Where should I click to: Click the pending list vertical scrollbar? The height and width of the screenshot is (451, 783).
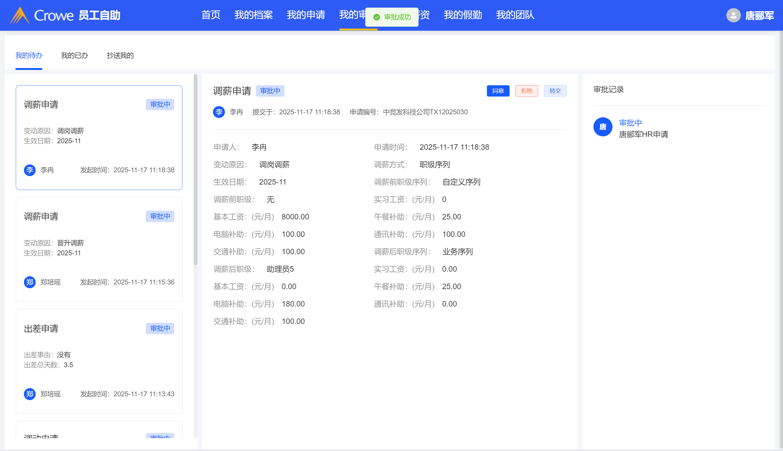coord(195,170)
